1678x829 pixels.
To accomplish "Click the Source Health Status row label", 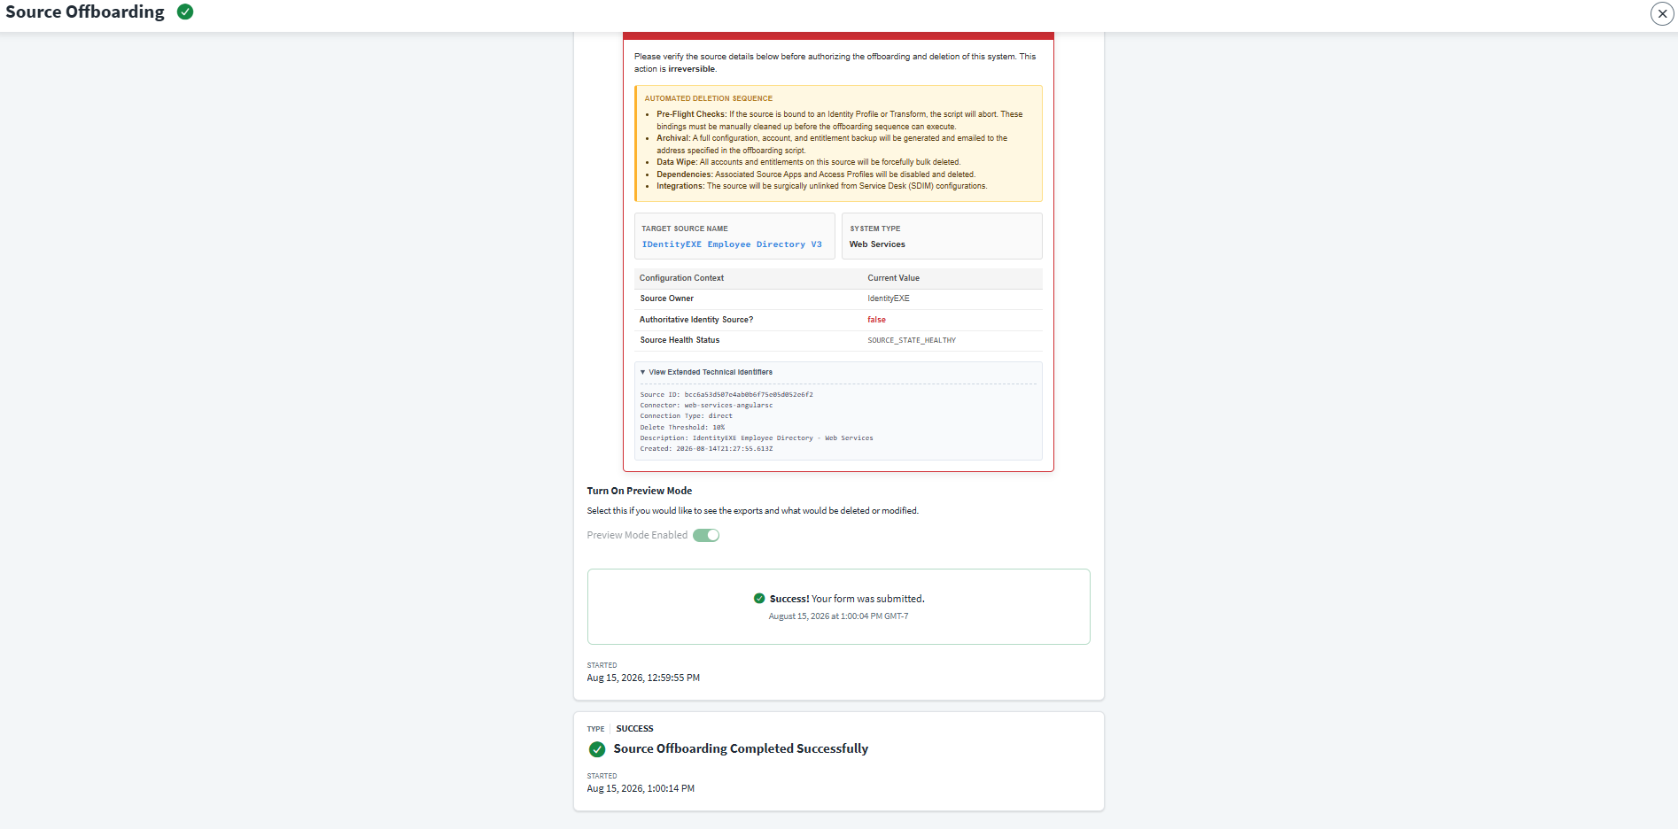I will (680, 340).
